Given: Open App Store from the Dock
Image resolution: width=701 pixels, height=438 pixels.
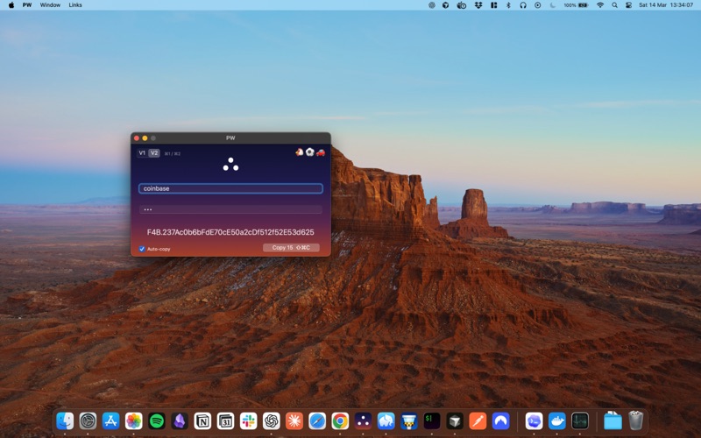Looking at the screenshot, I should click(x=111, y=420).
